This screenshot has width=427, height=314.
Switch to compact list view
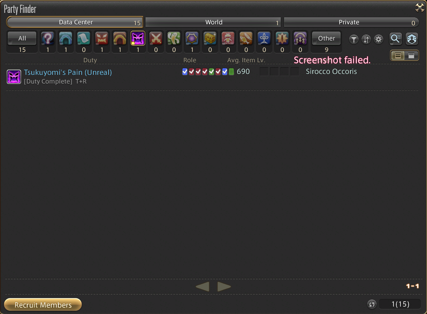pyautogui.click(x=398, y=56)
